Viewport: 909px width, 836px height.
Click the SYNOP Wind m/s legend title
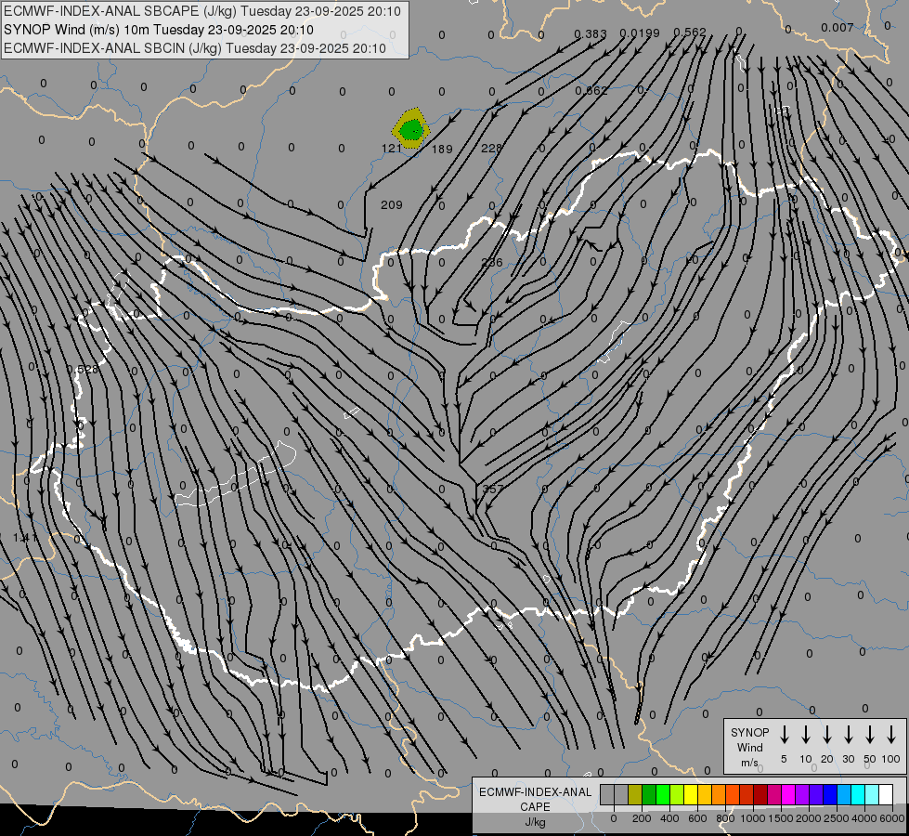click(x=749, y=747)
